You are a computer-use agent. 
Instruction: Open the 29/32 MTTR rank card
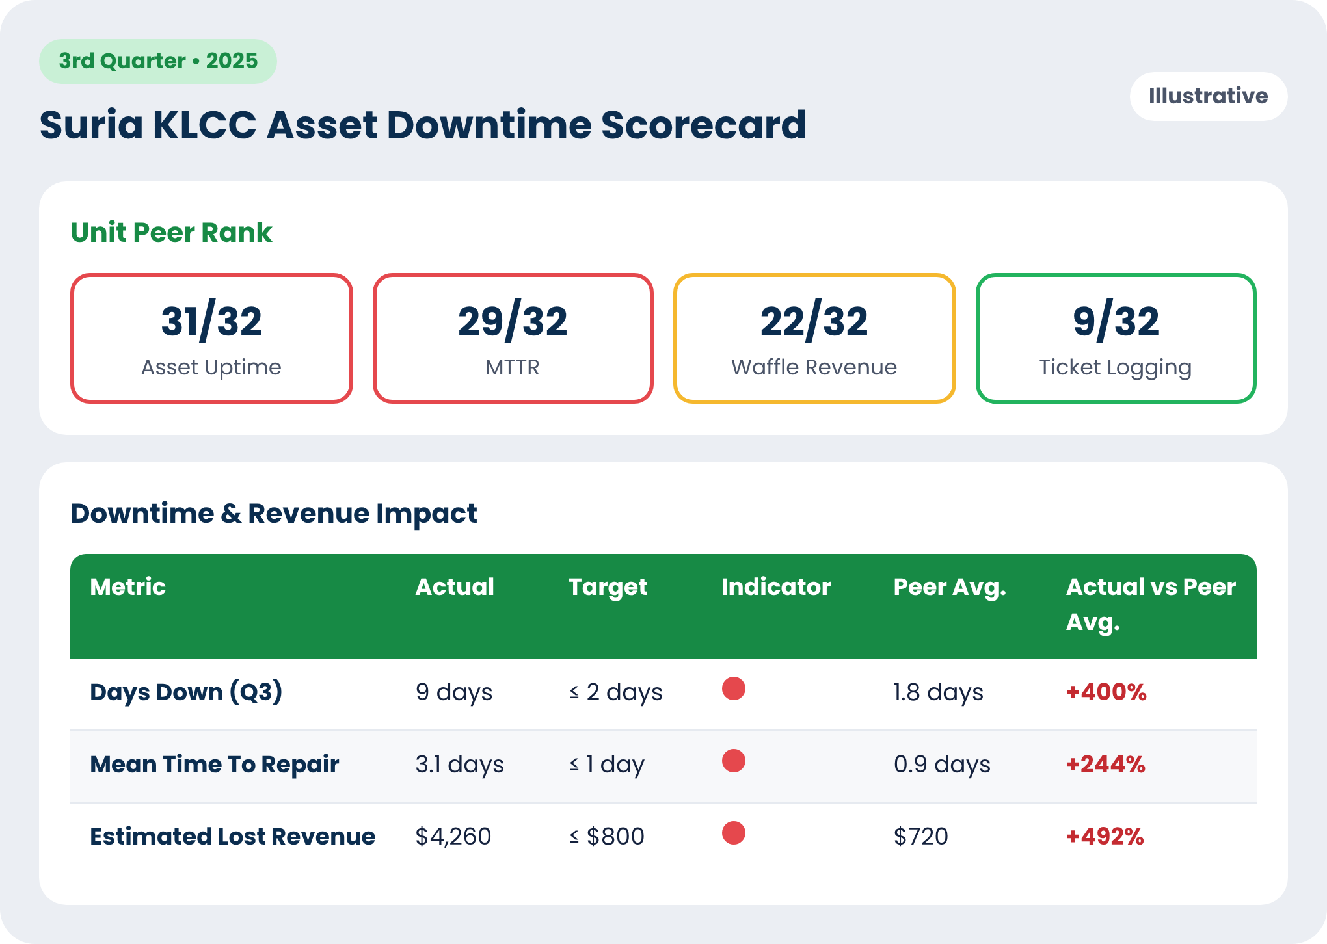click(513, 338)
